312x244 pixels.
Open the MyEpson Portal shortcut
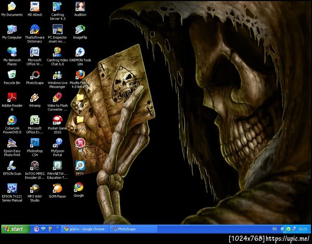(58, 147)
